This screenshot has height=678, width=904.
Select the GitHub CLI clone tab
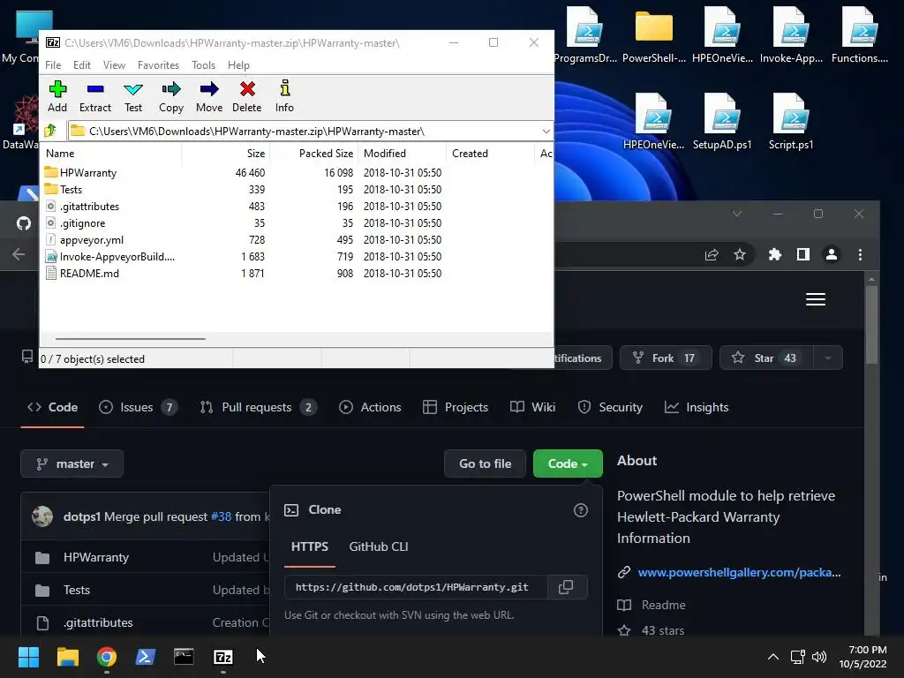(x=379, y=546)
